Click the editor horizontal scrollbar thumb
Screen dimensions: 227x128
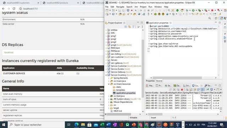(x=177, y=78)
